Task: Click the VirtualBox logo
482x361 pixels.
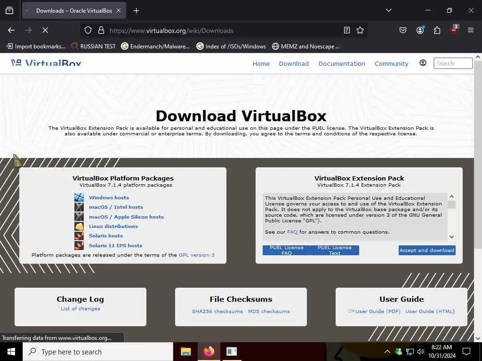Action: click(46, 63)
